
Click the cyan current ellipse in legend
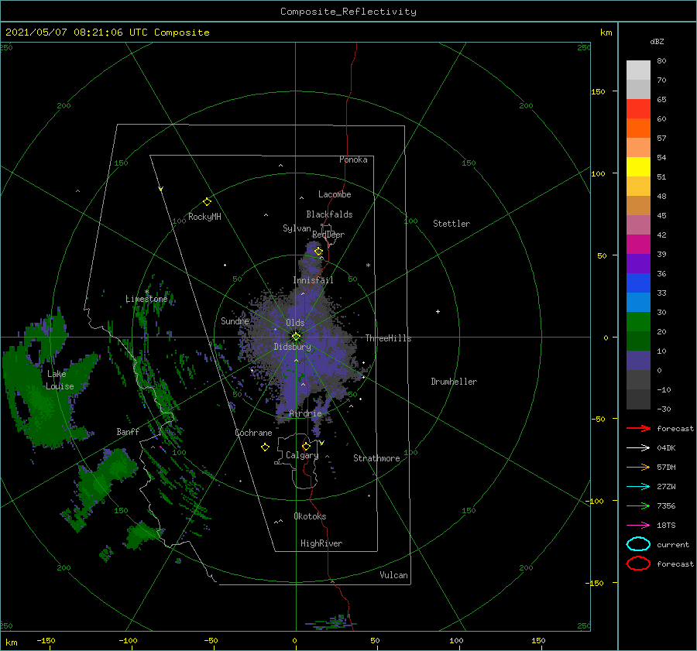pyautogui.click(x=638, y=544)
